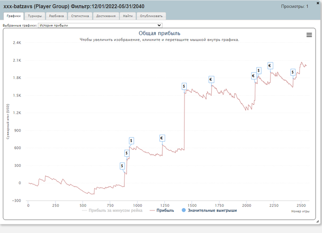Viewport: 322px width, 233px height.
Task: Click the dollar marker above the 600 level
Action: pyautogui.click(x=131, y=141)
